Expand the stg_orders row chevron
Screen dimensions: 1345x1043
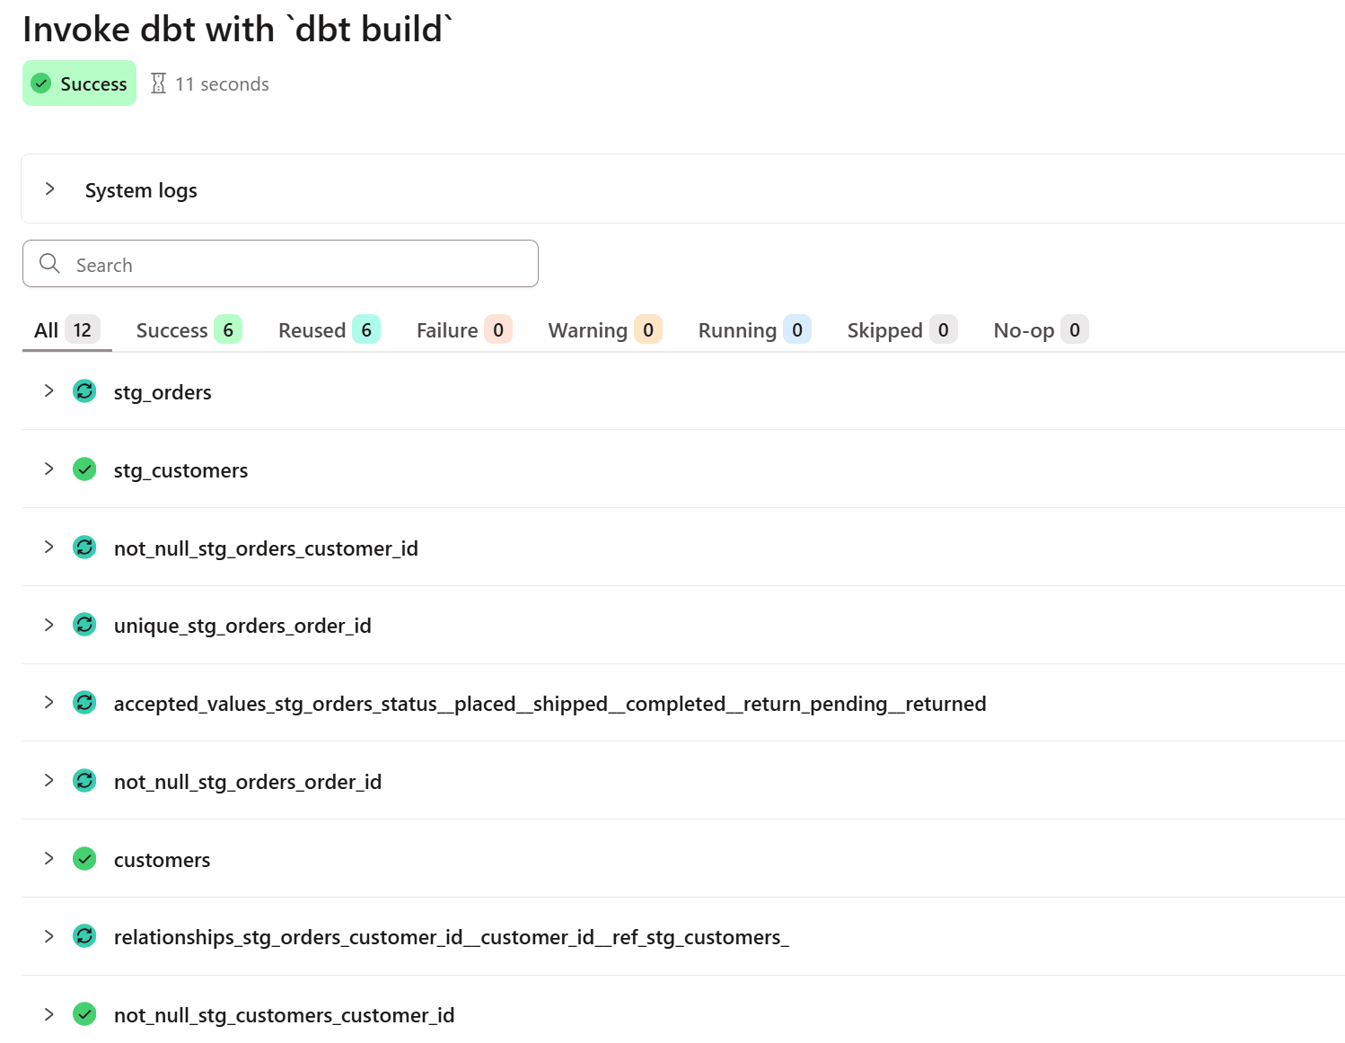tap(49, 391)
